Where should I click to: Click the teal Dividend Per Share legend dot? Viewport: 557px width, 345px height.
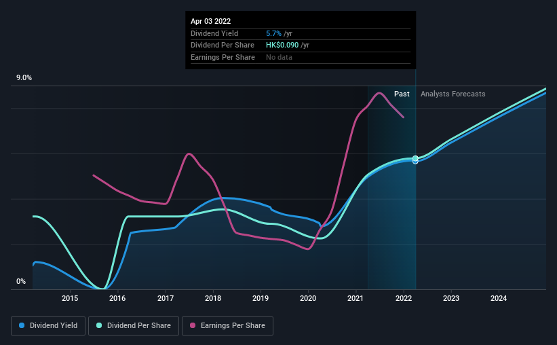(99, 325)
